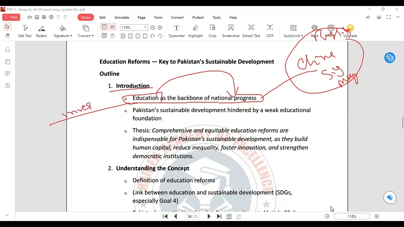Expand sidebar with bottom chevron
Viewport: 404px width, 227px height.
pyautogui.click(x=7, y=215)
